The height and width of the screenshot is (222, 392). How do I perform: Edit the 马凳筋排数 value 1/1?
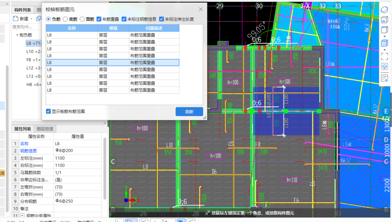78,172
